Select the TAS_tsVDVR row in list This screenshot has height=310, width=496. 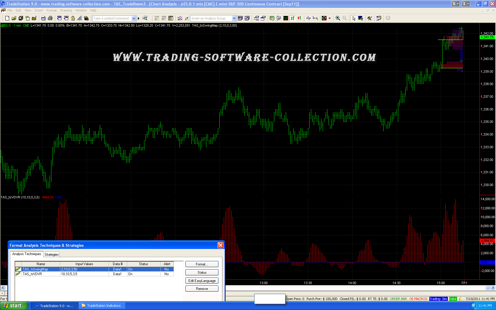tap(32, 274)
